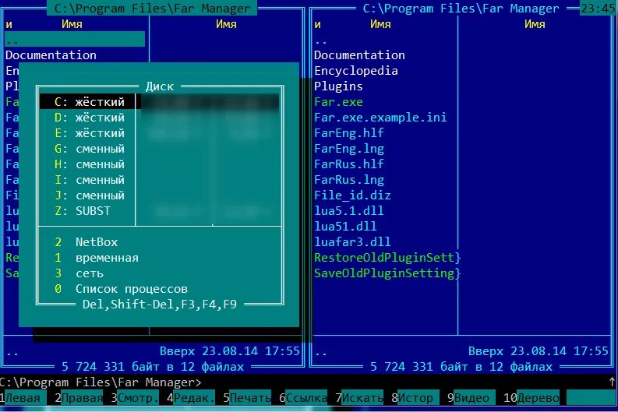Choose removable drive I: сменный

point(160,180)
